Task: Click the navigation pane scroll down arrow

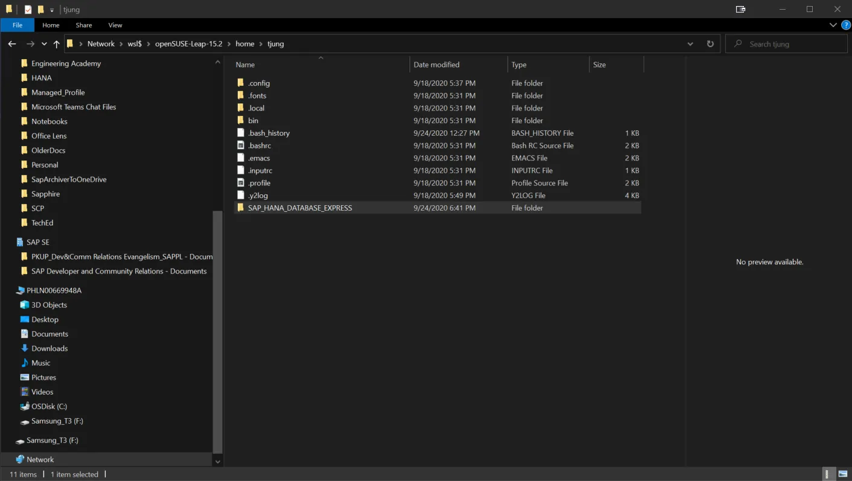Action: coord(218,462)
